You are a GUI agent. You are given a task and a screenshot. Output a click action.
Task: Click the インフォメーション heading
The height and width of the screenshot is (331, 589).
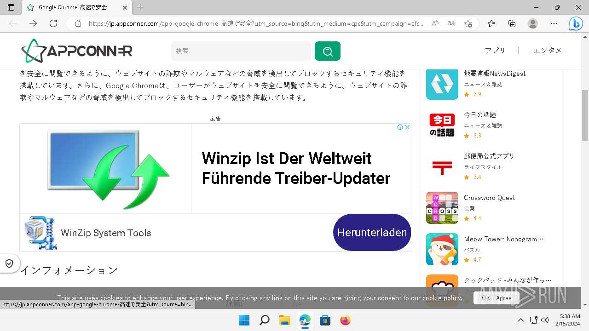pos(69,270)
